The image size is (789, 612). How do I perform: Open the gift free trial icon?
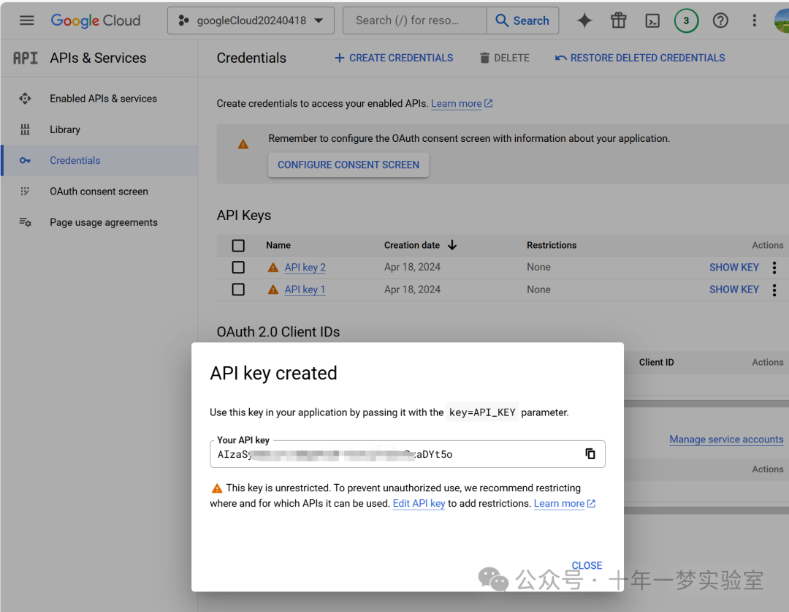619,20
